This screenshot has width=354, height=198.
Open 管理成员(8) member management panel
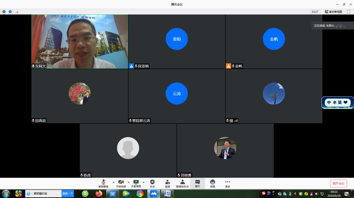[182, 184]
